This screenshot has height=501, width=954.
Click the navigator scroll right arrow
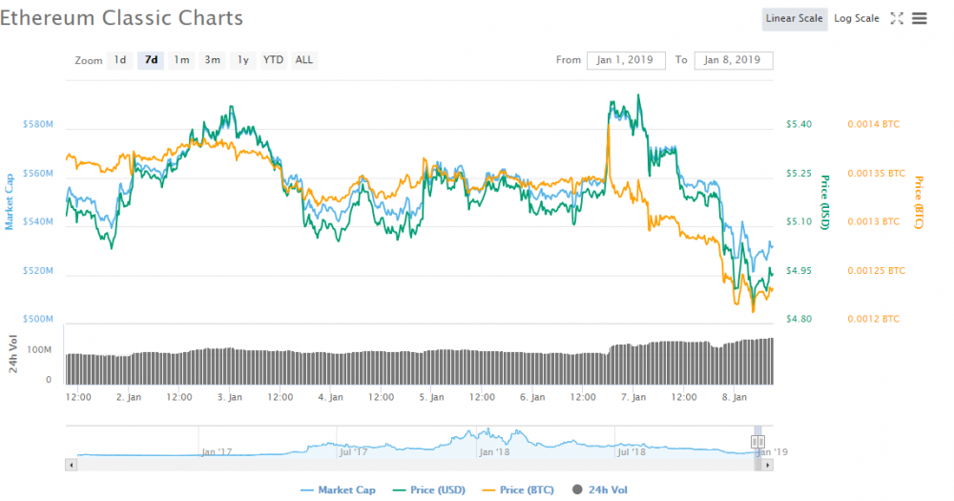[767, 465]
